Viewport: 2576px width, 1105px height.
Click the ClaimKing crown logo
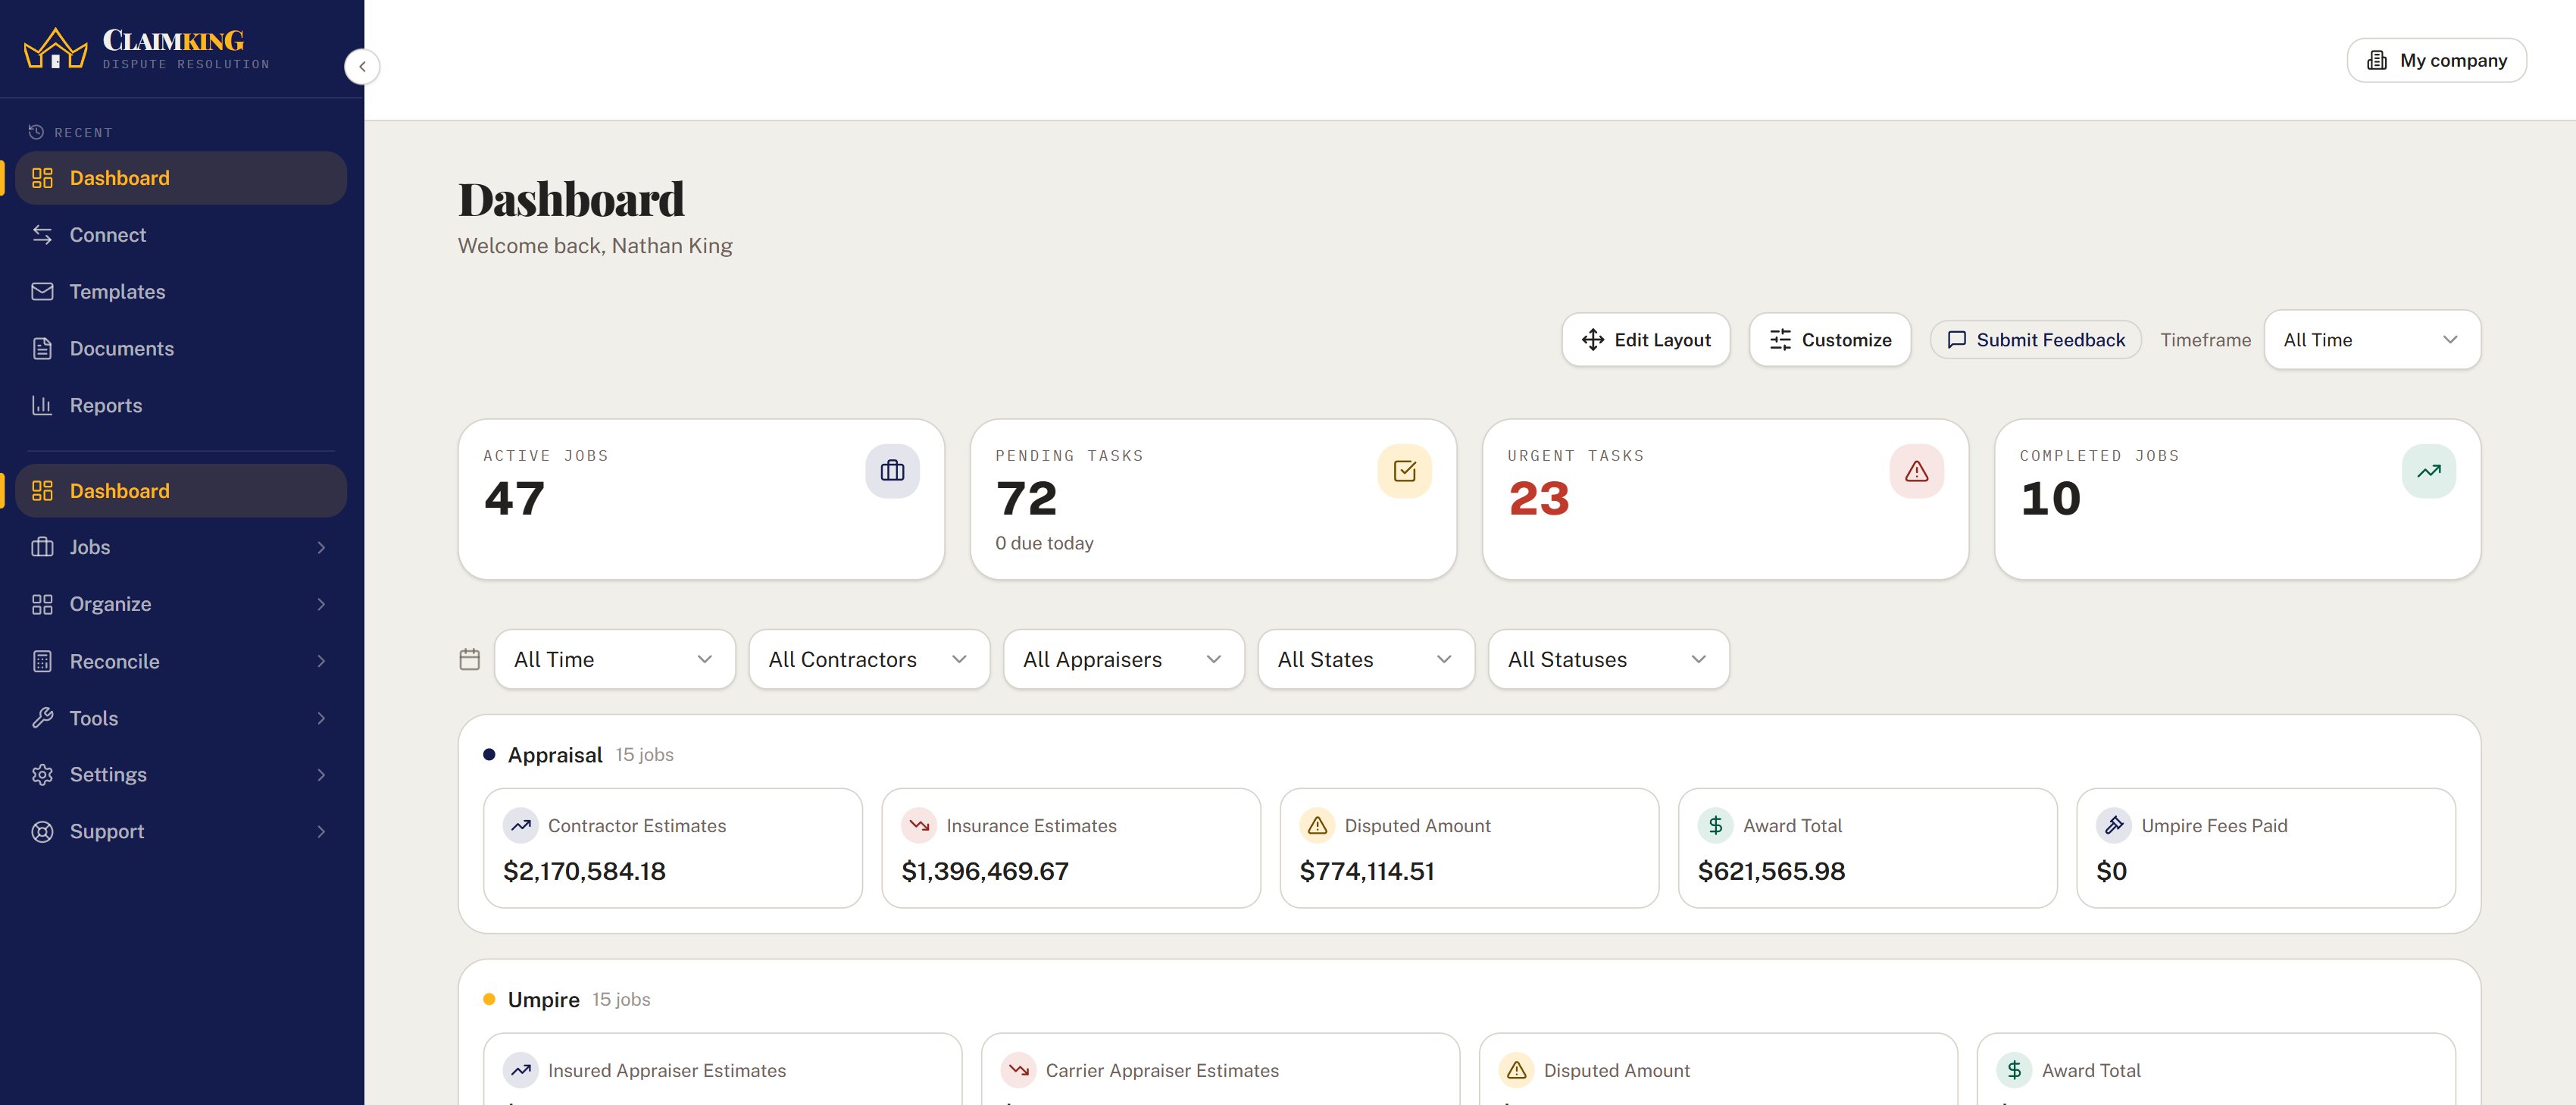pos(56,48)
